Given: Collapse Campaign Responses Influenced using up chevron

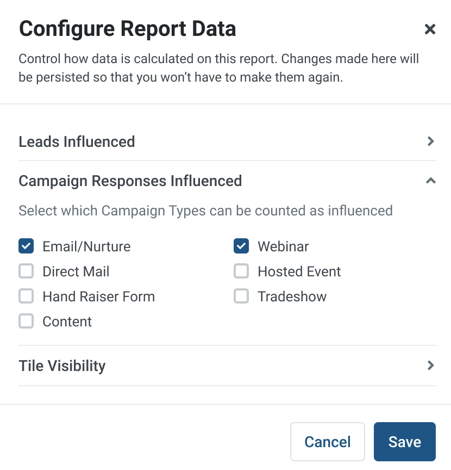Looking at the screenshot, I should pyautogui.click(x=431, y=181).
